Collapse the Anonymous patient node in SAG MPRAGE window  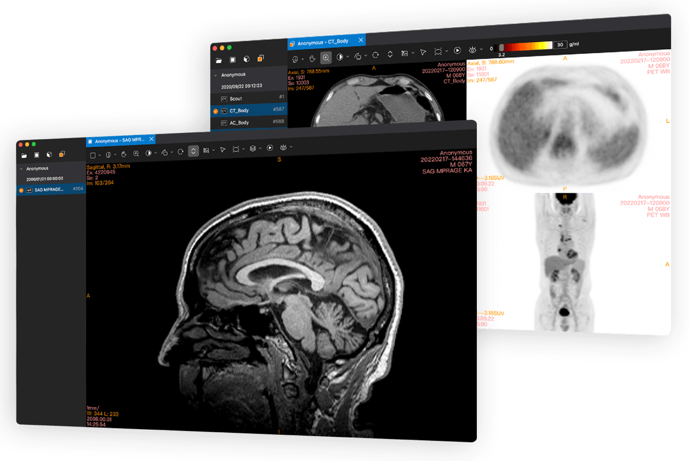tap(21, 169)
